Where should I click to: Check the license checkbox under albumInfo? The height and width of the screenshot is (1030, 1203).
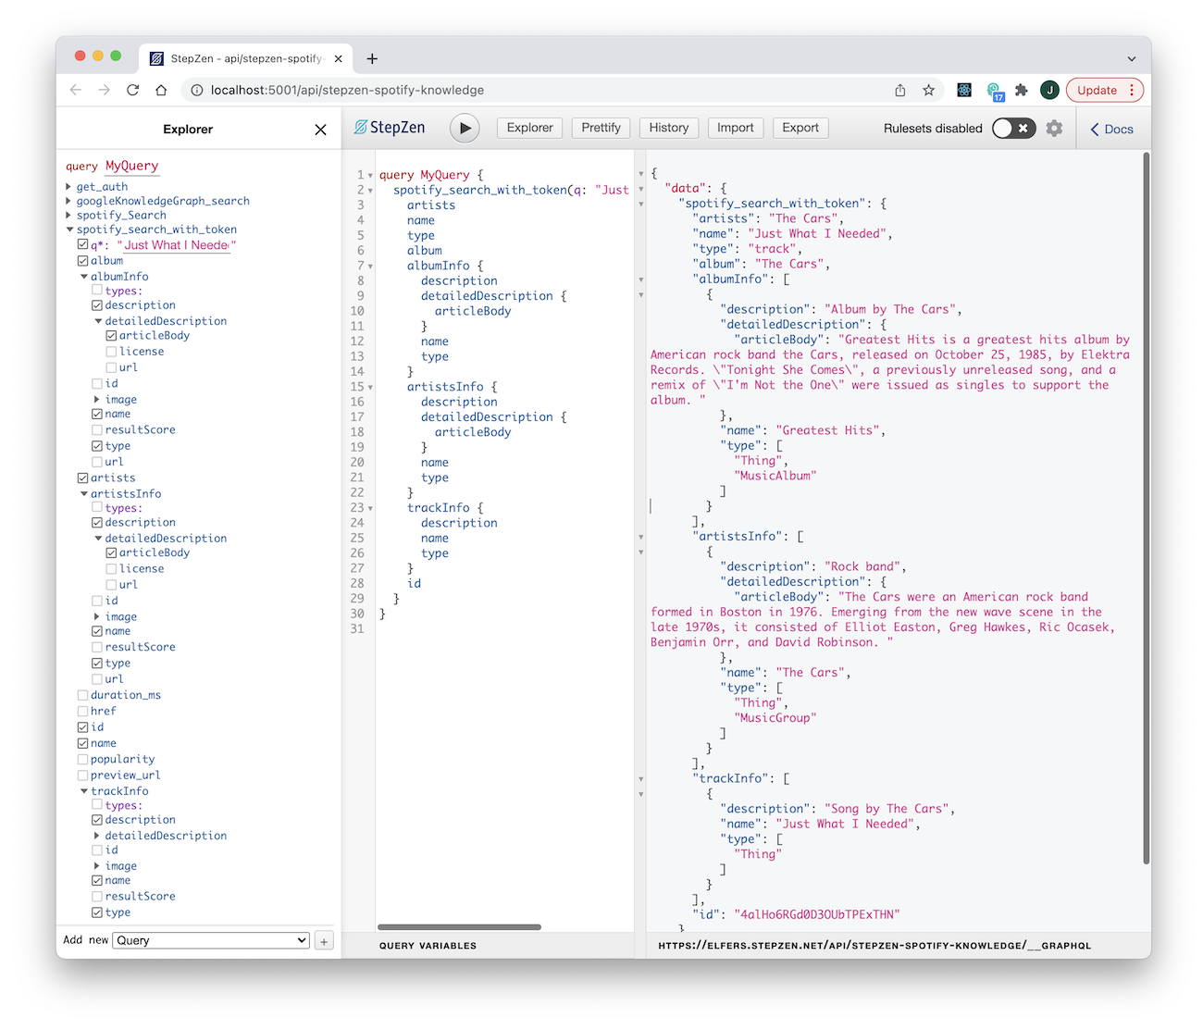(x=111, y=352)
